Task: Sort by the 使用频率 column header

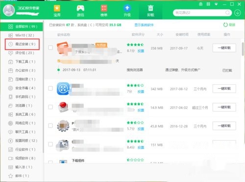Action: [204, 34]
